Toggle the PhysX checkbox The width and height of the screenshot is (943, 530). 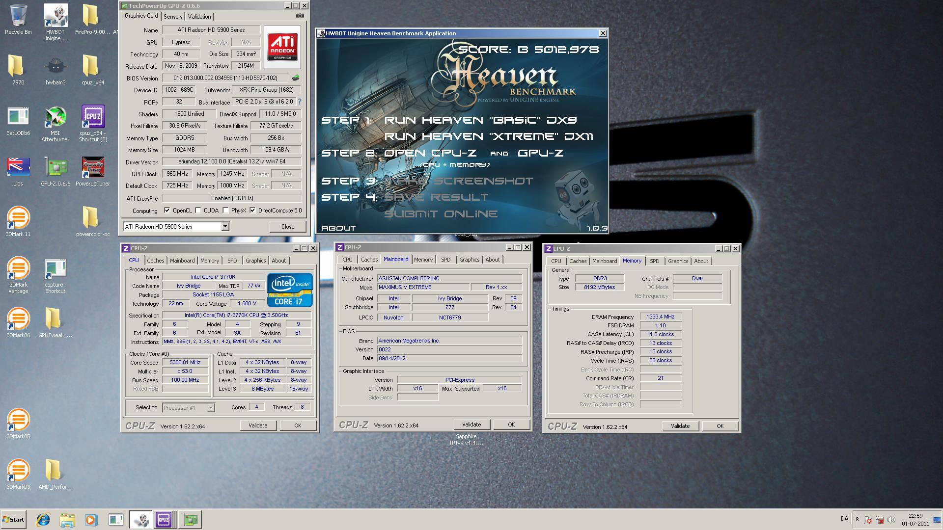[x=225, y=211]
